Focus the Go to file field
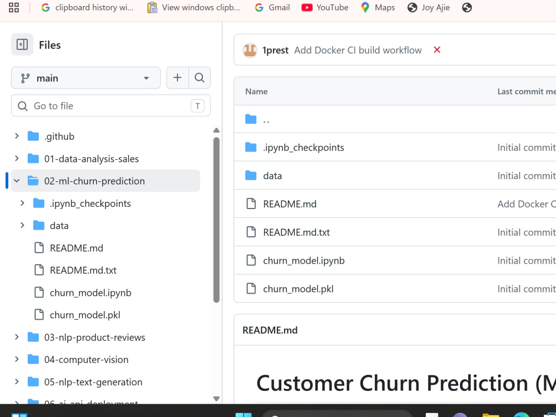 (111, 106)
